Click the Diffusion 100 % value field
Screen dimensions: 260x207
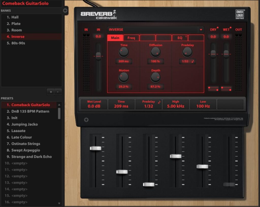tap(156, 61)
